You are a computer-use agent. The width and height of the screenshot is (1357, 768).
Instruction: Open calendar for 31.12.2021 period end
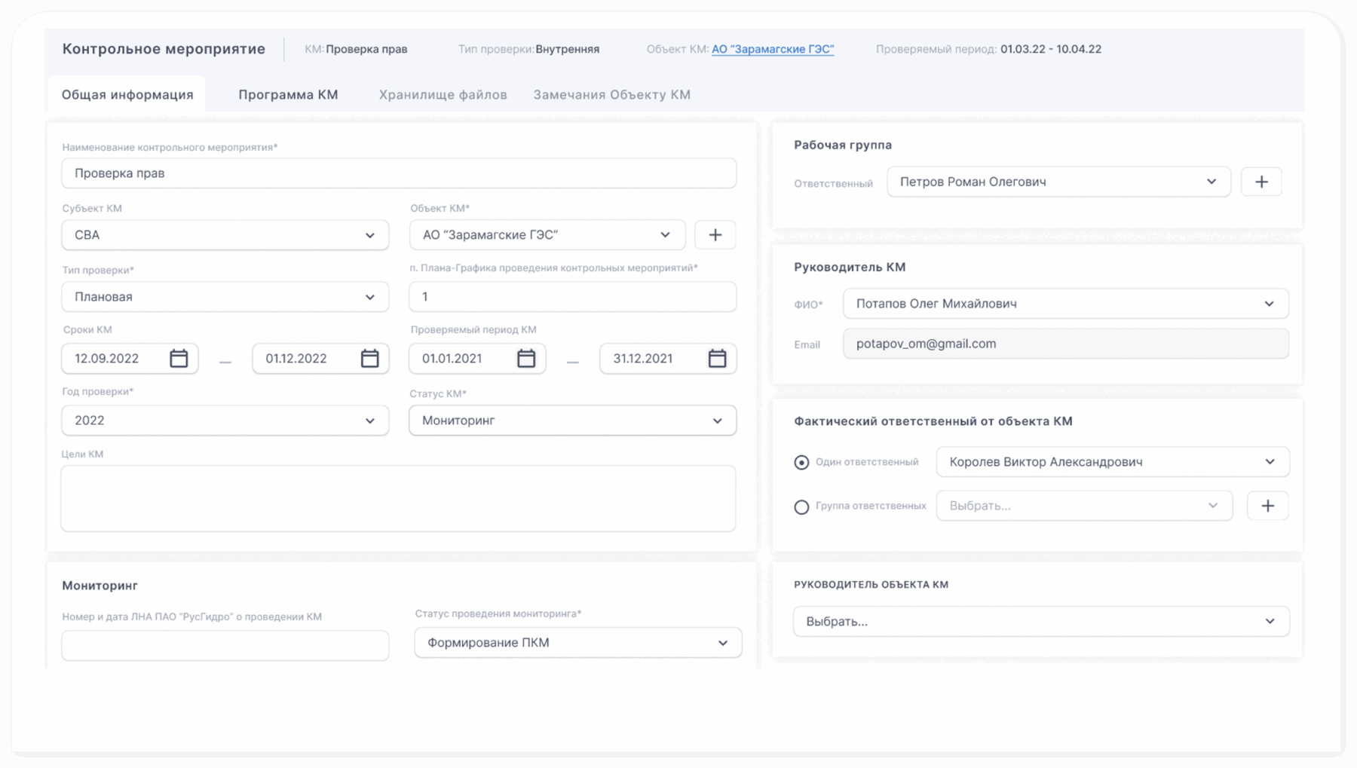(717, 359)
